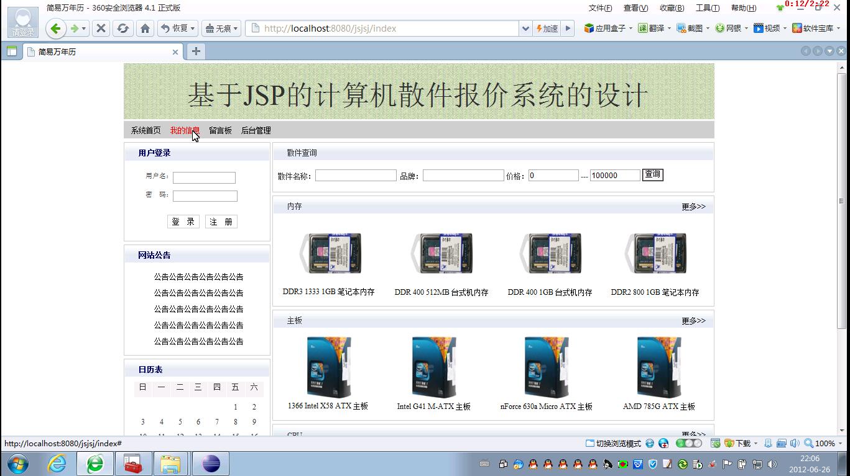
Task: Click the 1366 Intel X58 ATX 主板 link
Action: point(328,406)
